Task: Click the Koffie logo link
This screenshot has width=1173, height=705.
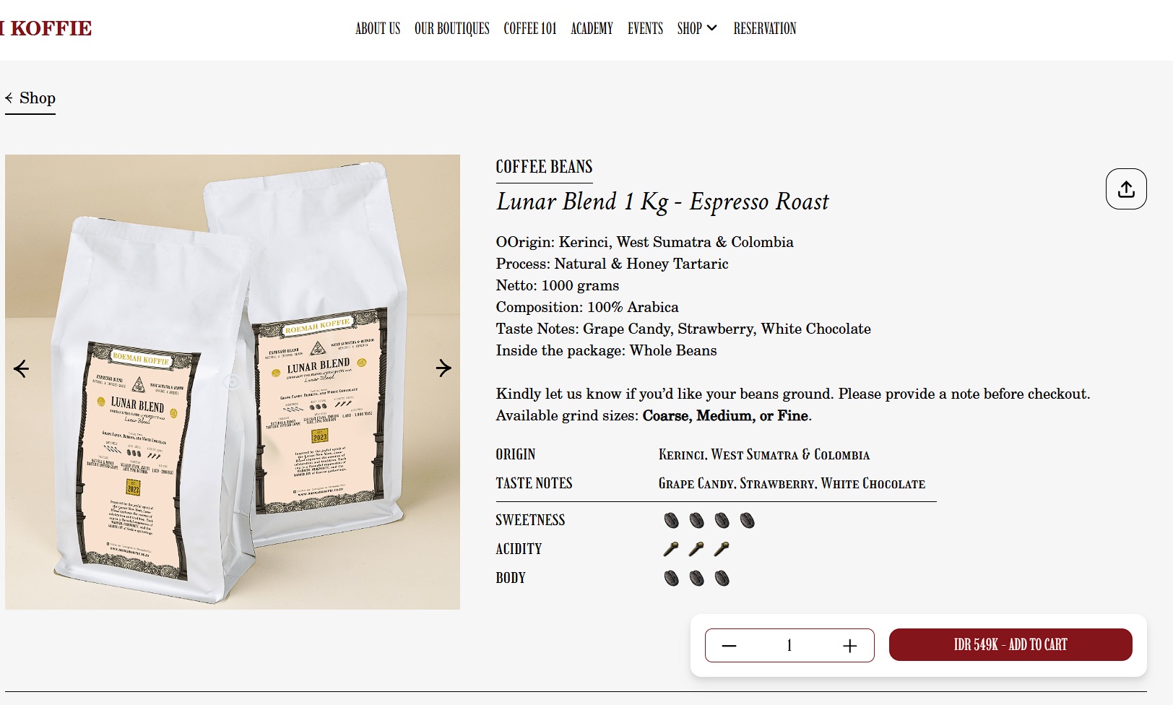Action: 46,28
